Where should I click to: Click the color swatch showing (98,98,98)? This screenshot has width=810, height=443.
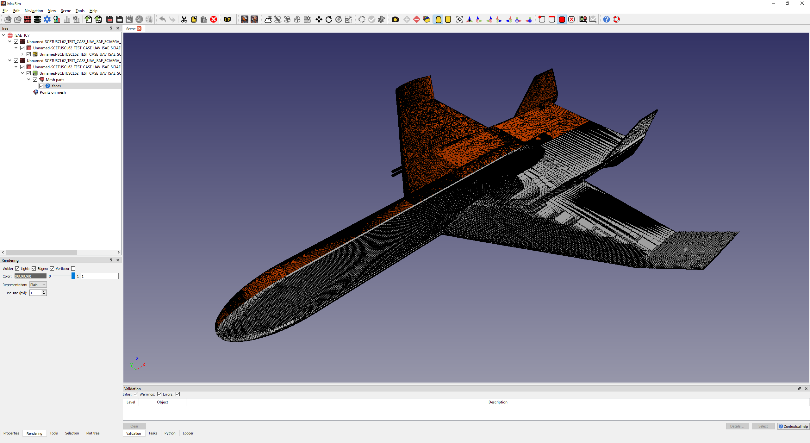[30, 276]
